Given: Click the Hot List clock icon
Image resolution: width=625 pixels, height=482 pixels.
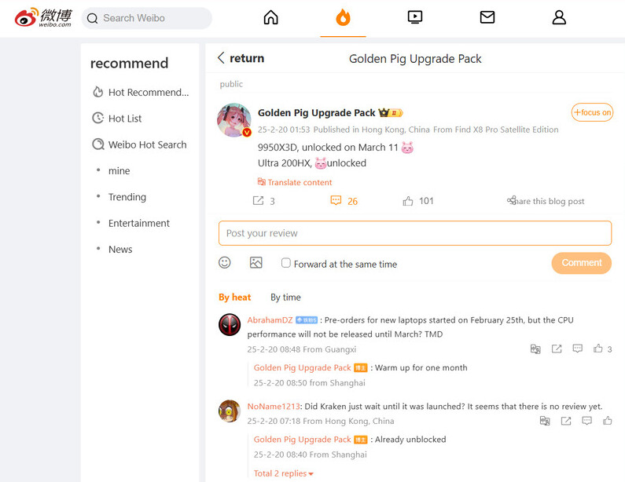Looking at the screenshot, I should tap(97, 119).
